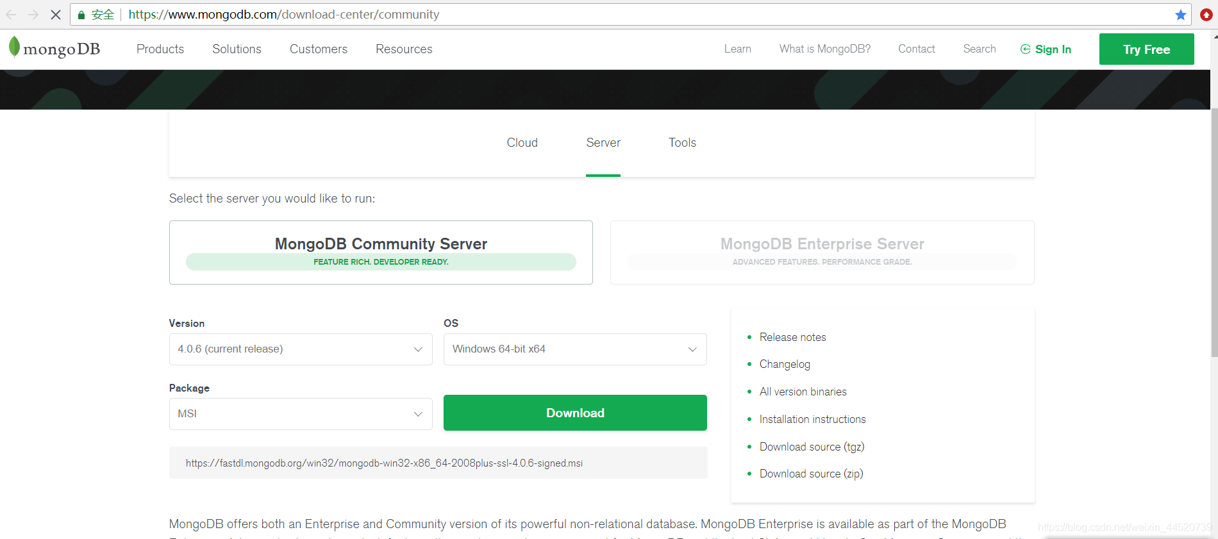Viewport: 1218px width, 539px height.
Task: Select MongoDB Enterprise Server card
Action: pyautogui.click(x=822, y=253)
